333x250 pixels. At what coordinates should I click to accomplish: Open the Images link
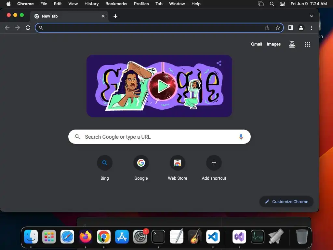[274, 44]
